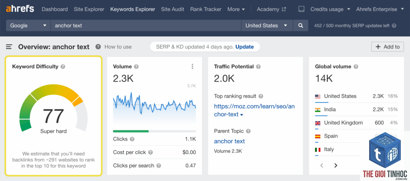Image resolution: width=410 pixels, height=181 pixels.
Task: Open the moz.com anchor-text URL link
Action: (254, 110)
